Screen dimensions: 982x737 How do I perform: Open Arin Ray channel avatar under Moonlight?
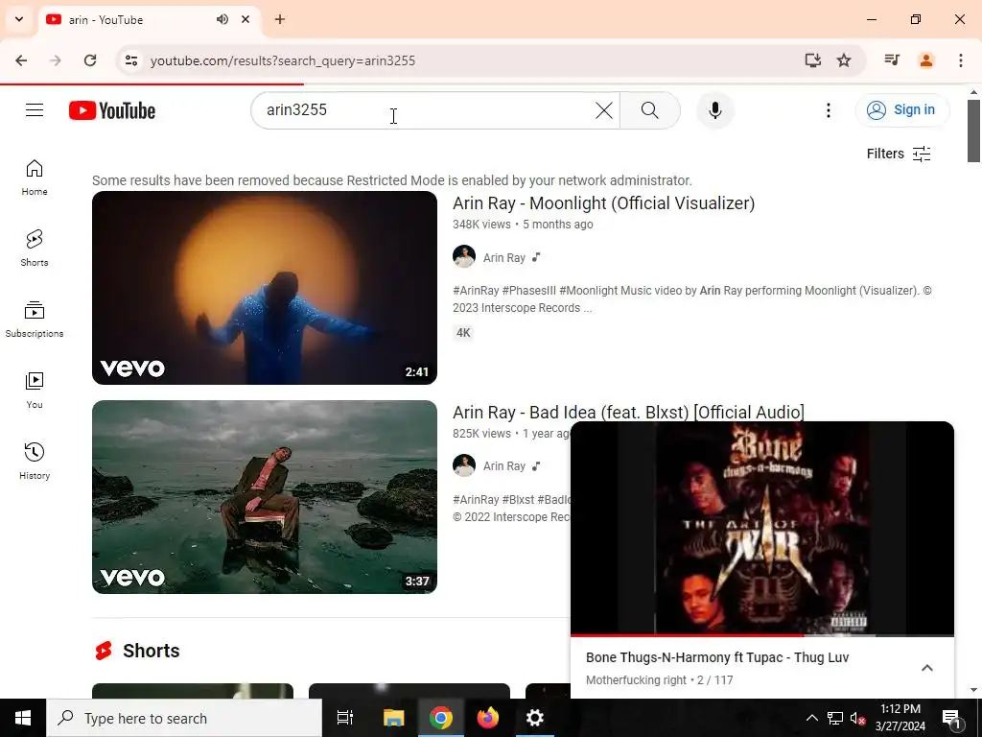[x=464, y=257]
